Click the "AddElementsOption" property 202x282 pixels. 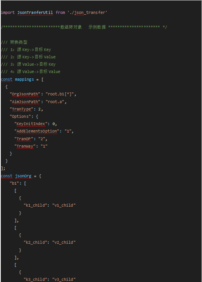point(37,131)
